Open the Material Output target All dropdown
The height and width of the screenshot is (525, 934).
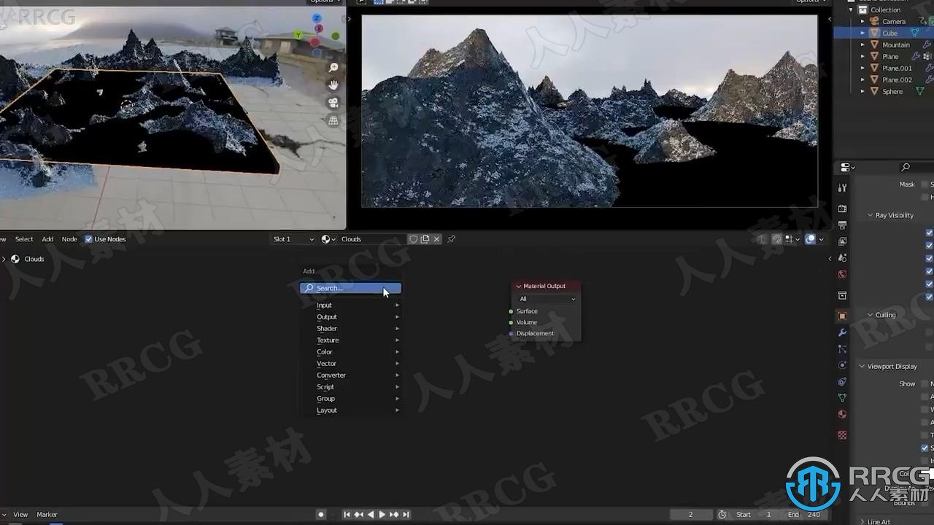tap(547, 299)
